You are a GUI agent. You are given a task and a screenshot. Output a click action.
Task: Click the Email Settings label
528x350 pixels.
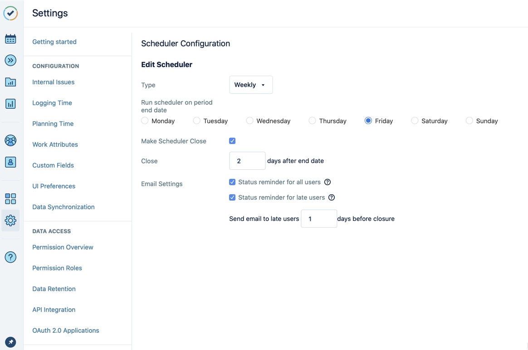click(x=161, y=184)
